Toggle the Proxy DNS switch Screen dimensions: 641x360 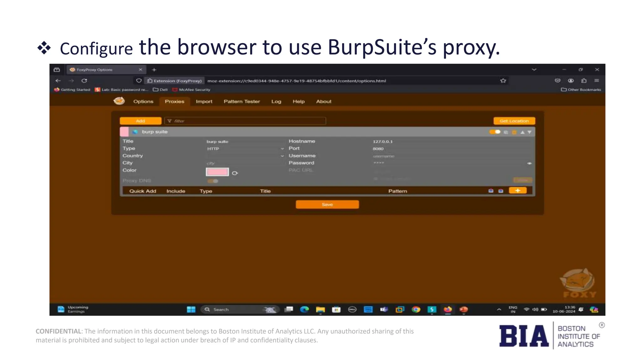213,181
